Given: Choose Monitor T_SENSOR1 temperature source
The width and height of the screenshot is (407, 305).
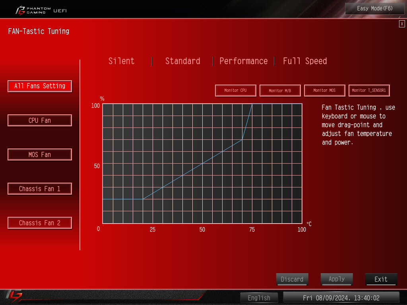Looking at the screenshot, I should [x=369, y=91].
